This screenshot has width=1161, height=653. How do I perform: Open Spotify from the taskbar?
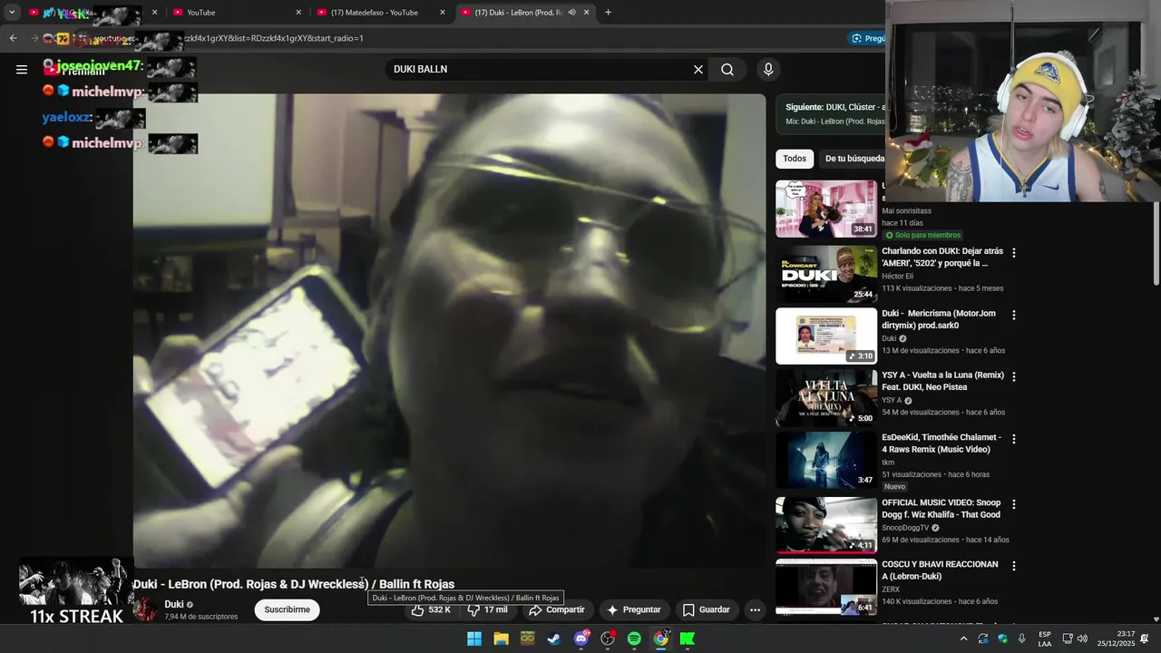pyautogui.click(x=634, y=638)
